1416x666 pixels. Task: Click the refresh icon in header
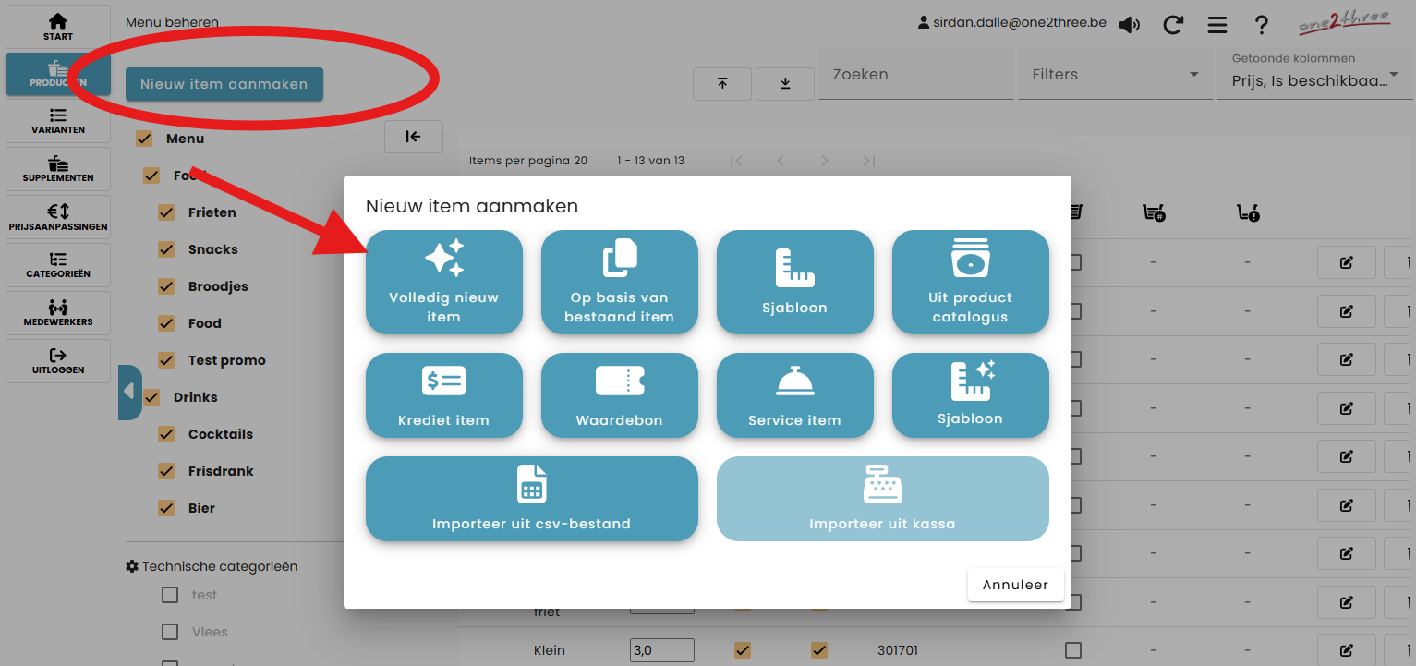coord(1173,25)
